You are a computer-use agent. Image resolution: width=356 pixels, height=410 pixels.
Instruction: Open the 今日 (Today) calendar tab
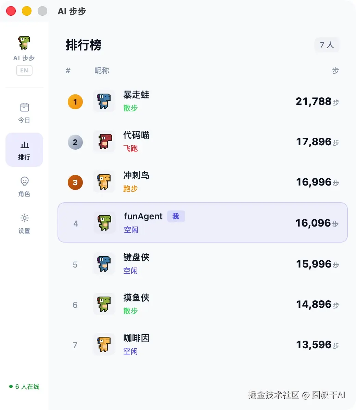24,113
